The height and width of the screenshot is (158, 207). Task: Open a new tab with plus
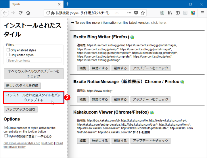(68, 4)
